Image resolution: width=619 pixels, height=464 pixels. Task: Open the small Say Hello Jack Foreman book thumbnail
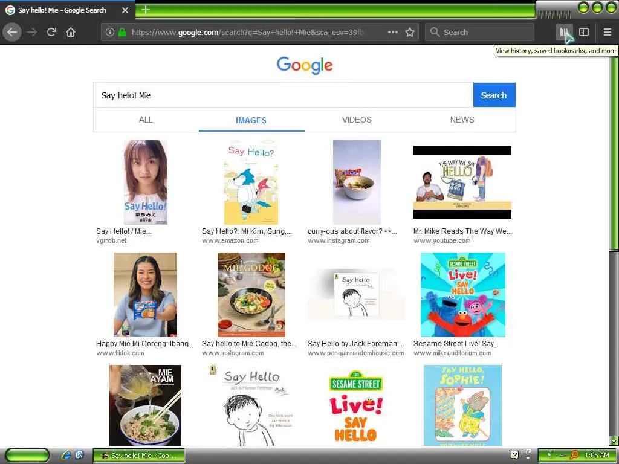(357, 295)
